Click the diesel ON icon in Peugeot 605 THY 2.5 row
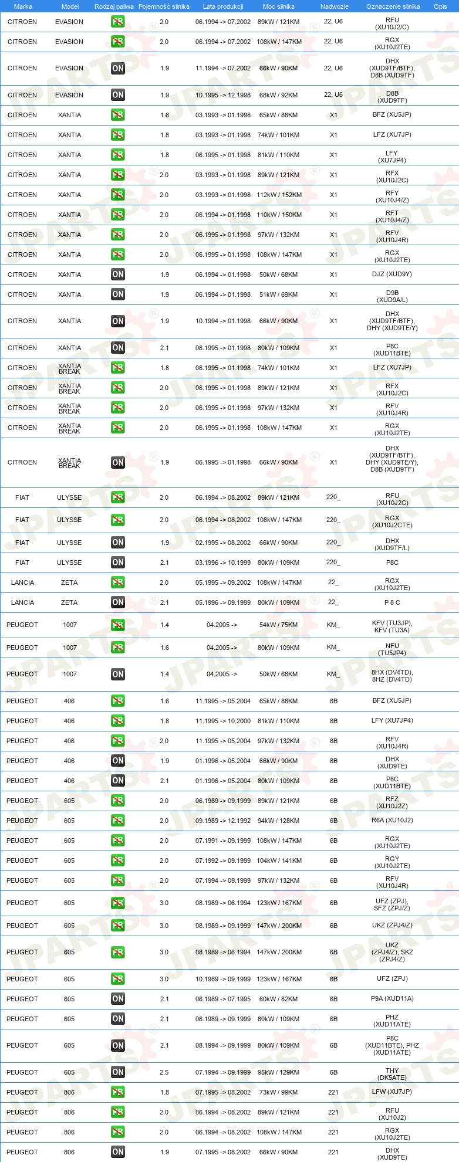Image resolution: width=459 pixels, height=1162 pixels. (118, 1072)
